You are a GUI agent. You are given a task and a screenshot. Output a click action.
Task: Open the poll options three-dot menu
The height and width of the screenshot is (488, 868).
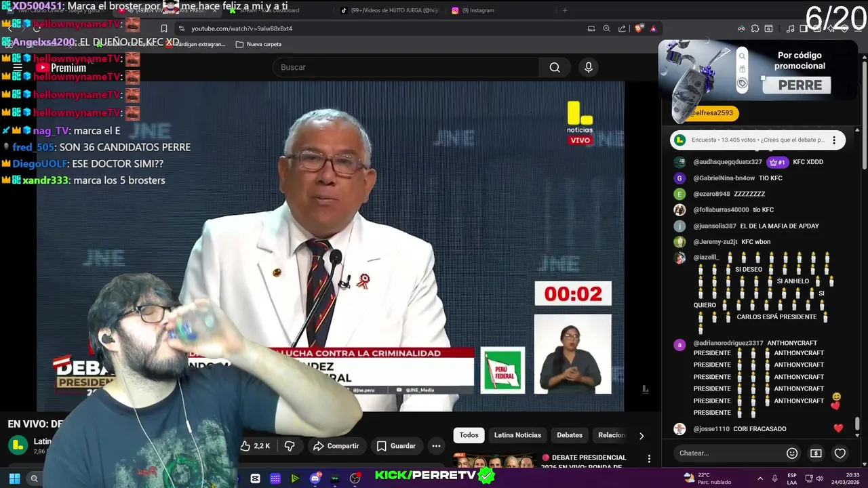(x=834, y=140)
